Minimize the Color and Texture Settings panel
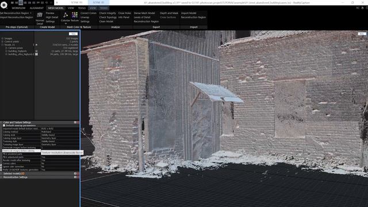Viewport: 368px width, 207px height. pos(75,122)
